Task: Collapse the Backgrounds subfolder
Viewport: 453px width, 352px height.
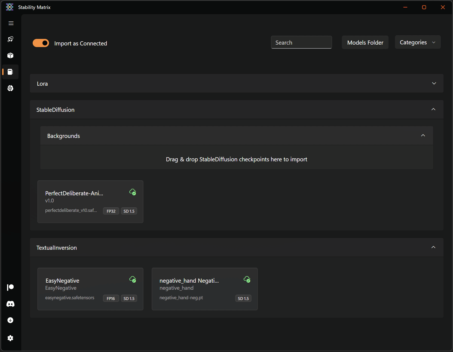Action: tap(423, 135)
